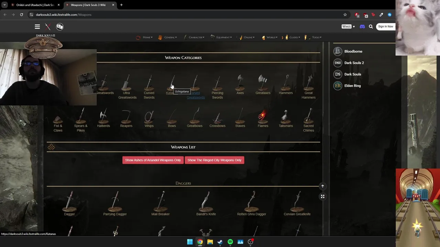
Task: Show Ashes of Ariandel Weapons Only
Action: coord(153,160)
